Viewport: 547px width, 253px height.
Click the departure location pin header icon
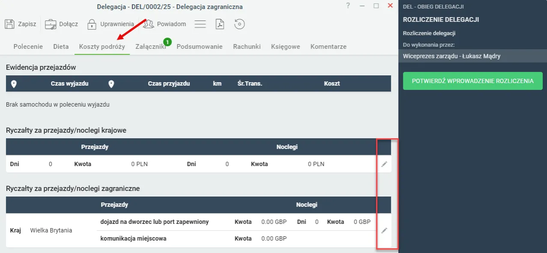[14, 83]
